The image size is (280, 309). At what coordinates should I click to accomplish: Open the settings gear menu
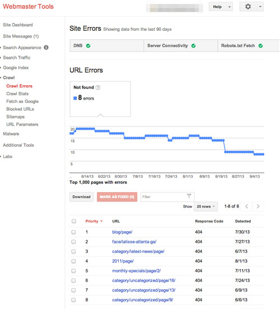coord(248,7)
